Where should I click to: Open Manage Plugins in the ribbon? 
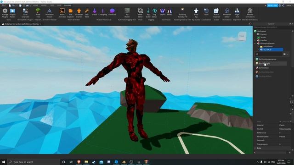[5, 13]
